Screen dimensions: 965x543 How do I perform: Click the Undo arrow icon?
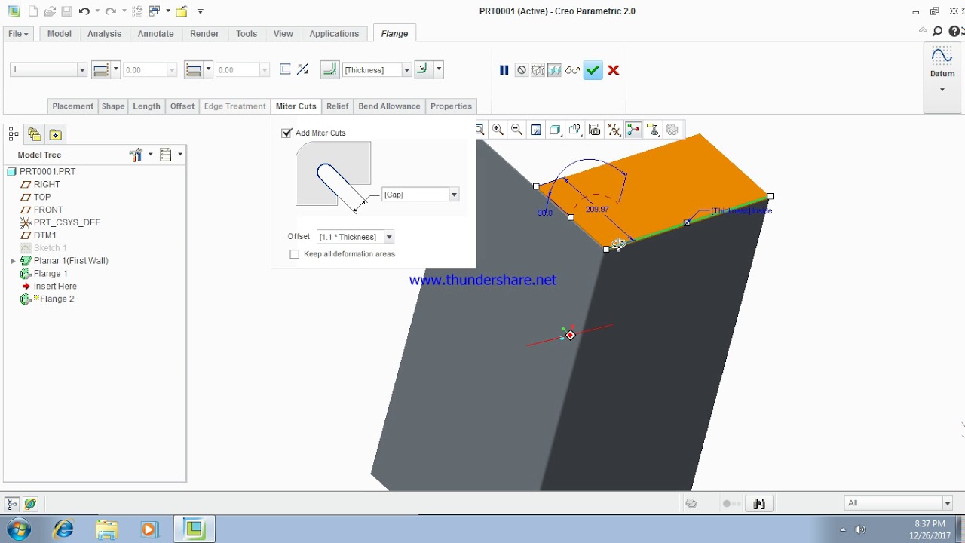click(x=84, y=11)
